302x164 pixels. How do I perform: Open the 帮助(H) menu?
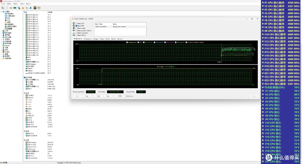28,4
